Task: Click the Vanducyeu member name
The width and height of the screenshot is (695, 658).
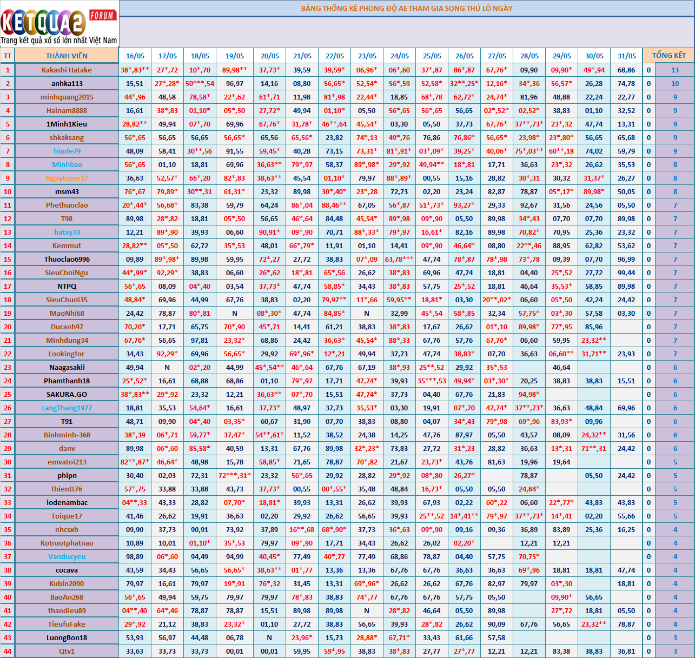Action: [x=67, y=556]
